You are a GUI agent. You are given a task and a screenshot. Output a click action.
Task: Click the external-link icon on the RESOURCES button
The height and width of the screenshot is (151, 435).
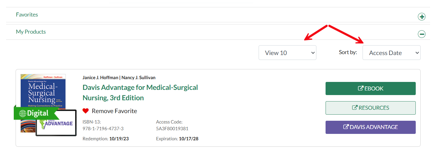pos(355,108)
